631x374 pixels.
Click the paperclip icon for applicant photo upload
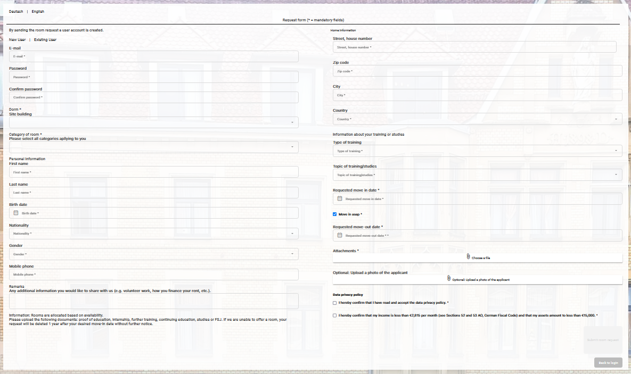[x=449, y=279]
